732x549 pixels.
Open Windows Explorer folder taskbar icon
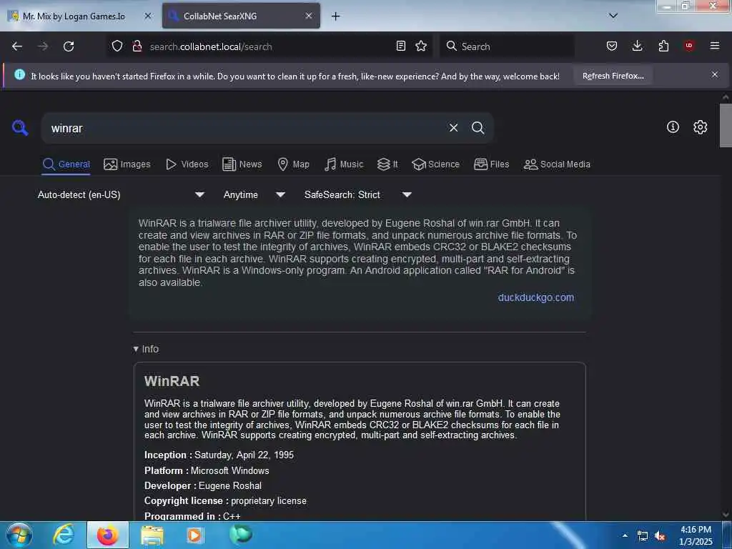pos(152,535)
